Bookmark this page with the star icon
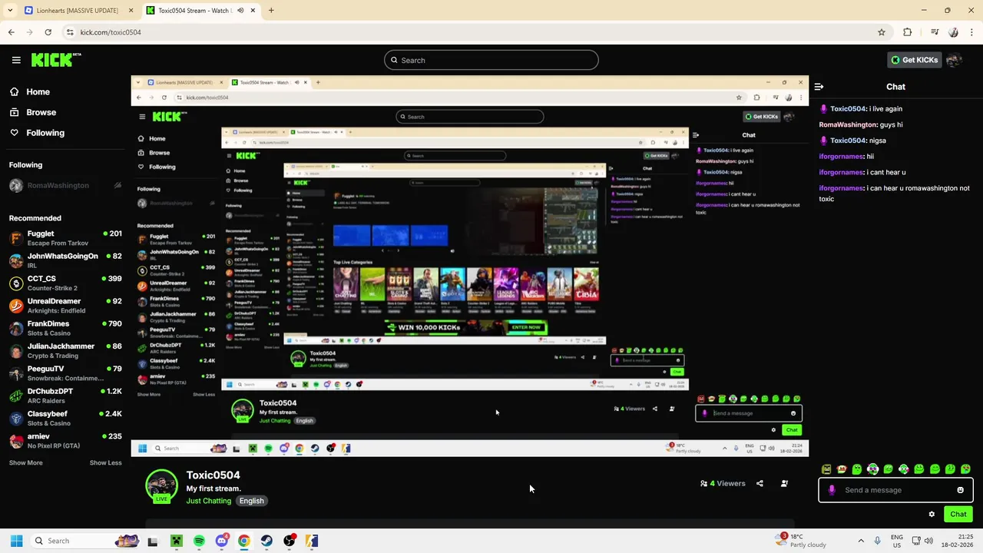This screenshot has width=983, height=553. tap(882, 32)
